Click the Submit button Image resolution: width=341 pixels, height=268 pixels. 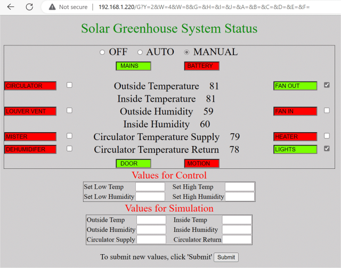(226, 257)
